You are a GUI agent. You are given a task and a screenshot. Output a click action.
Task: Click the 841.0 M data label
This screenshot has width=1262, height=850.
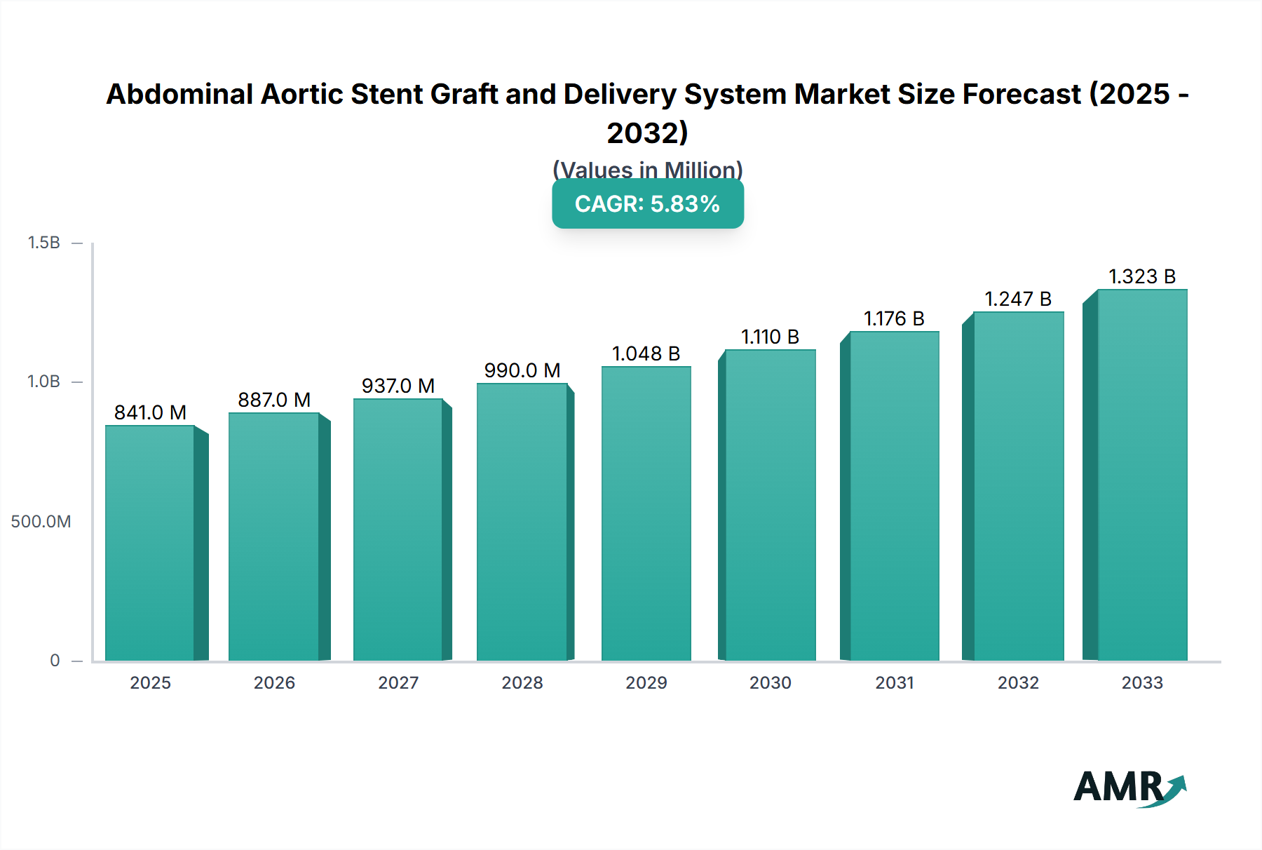pos(149,413)
